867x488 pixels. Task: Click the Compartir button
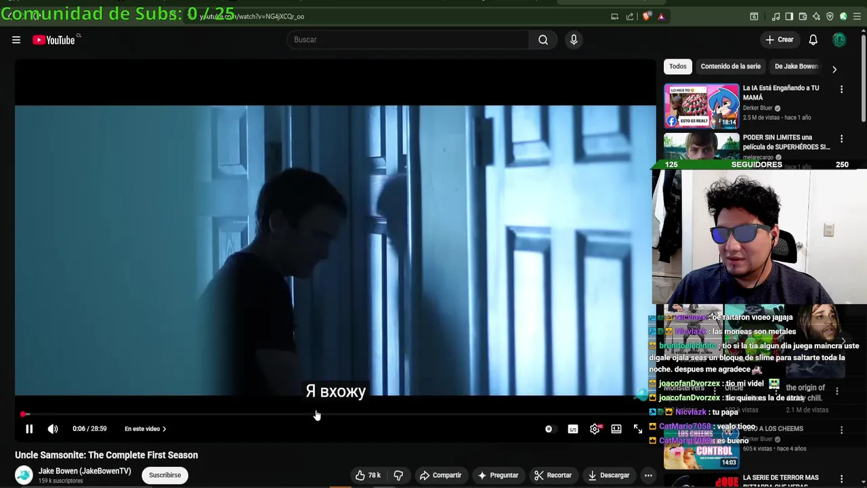[x=440, y=475]
